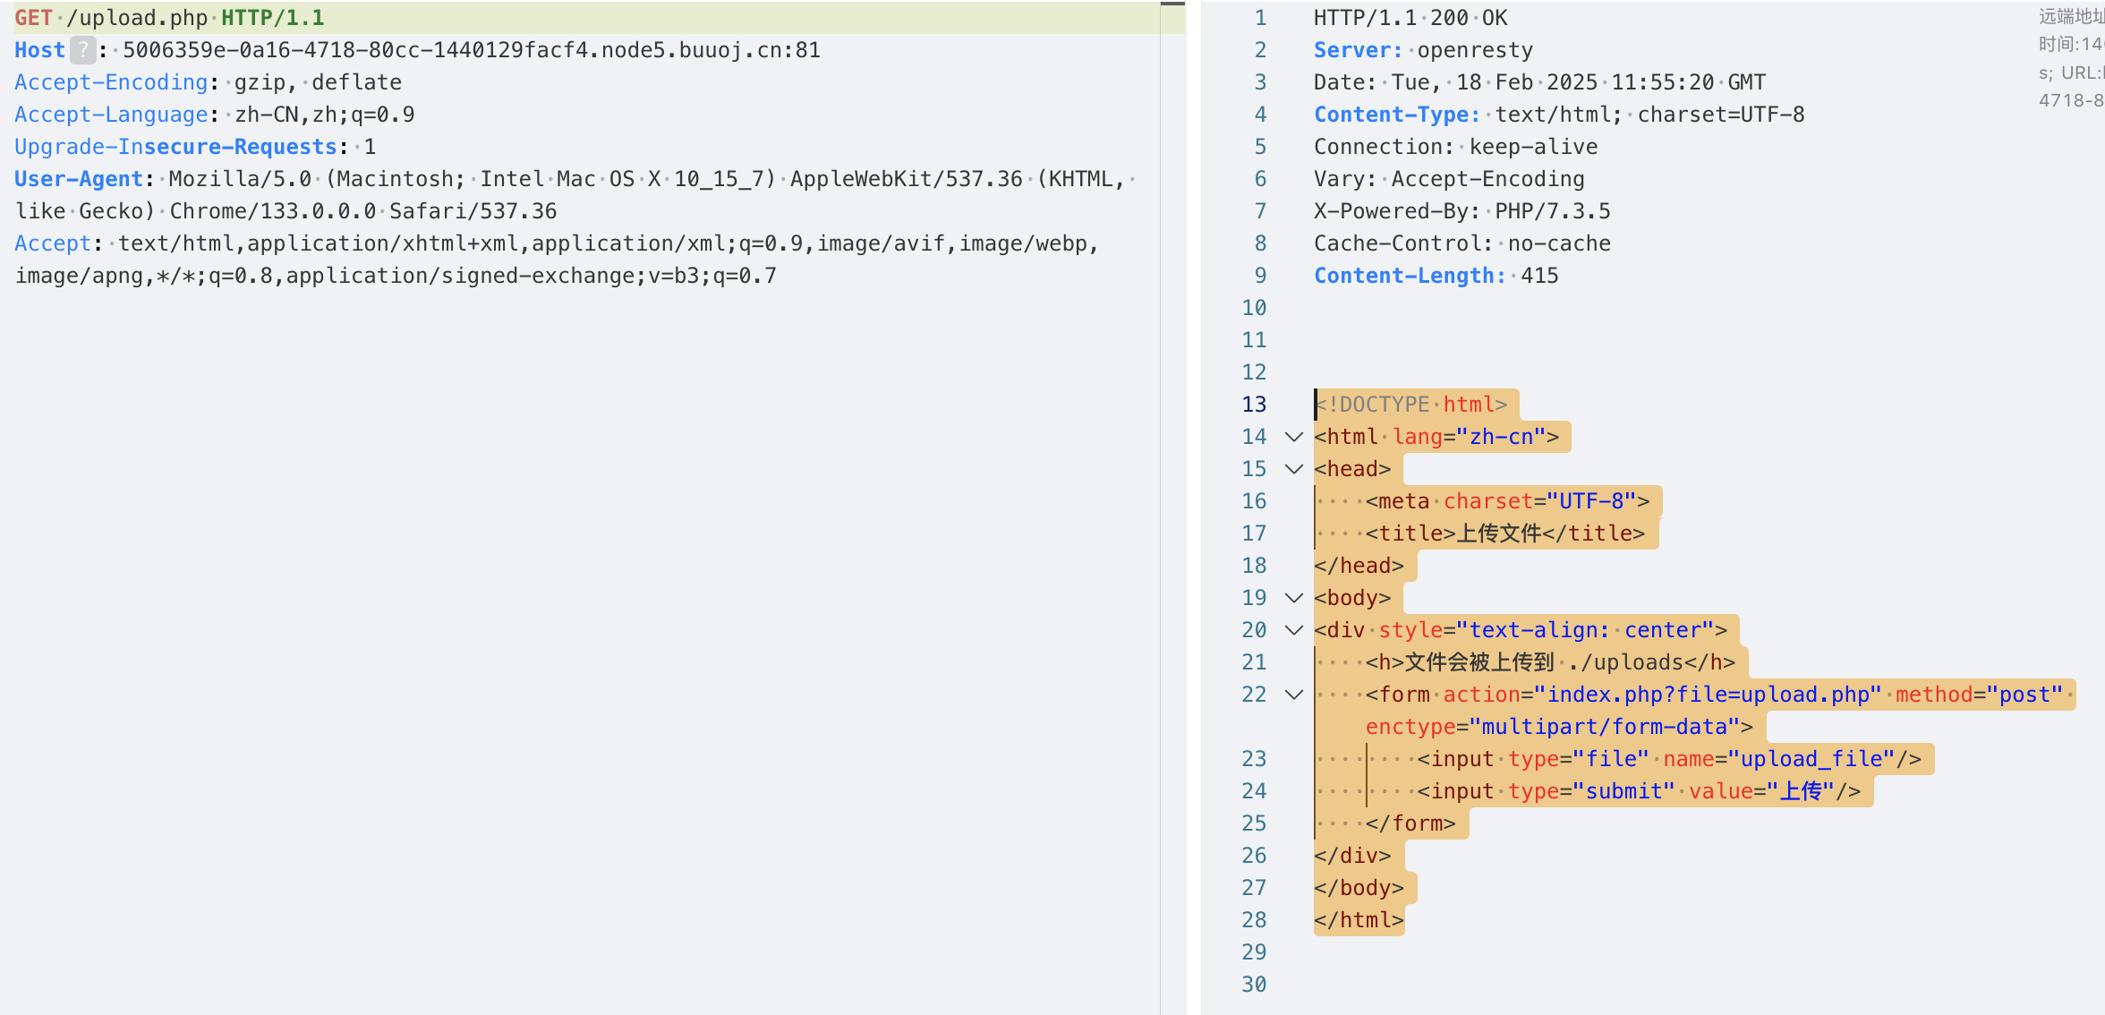2105x1015 pixels.
Task: Collapse the html tag fold arrow at line 14
Action: 1293,437
